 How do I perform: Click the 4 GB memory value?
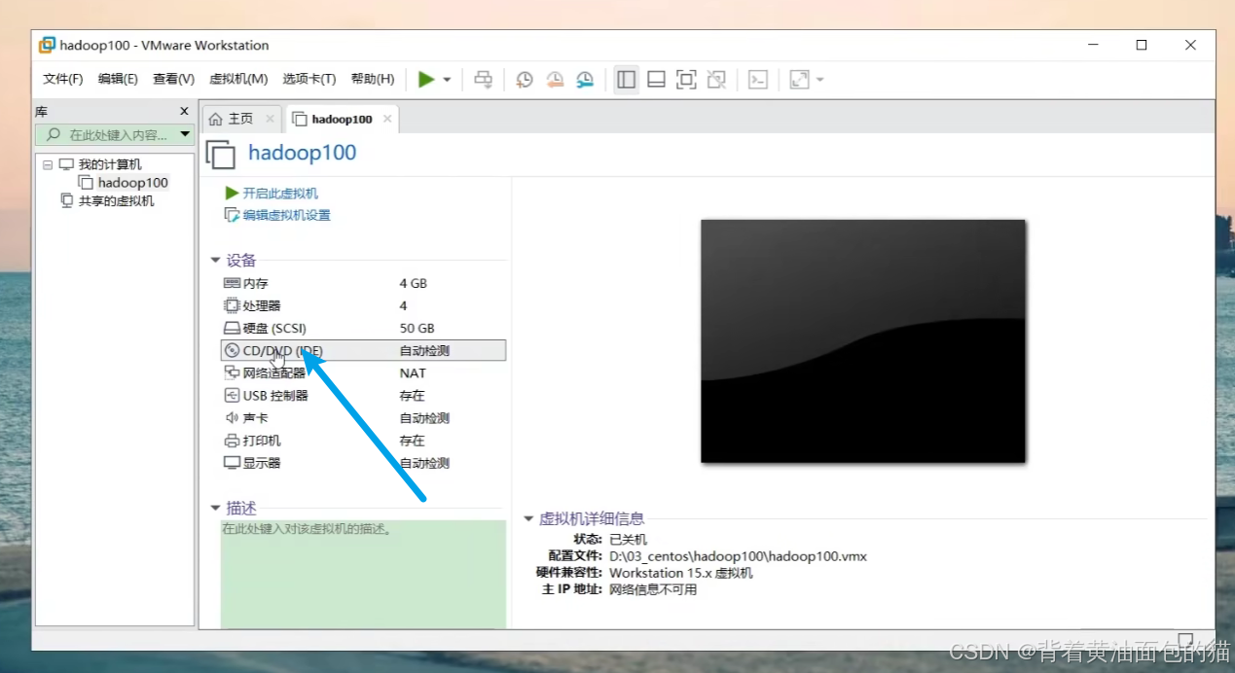tap(413, 284)
